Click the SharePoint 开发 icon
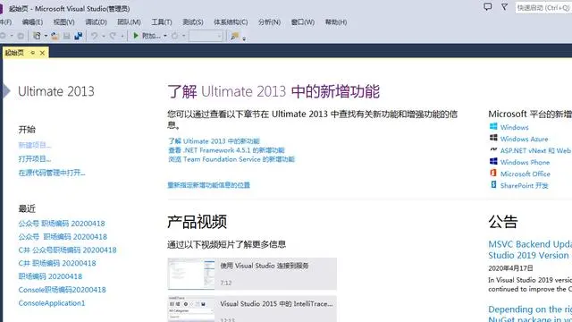Image resolution: width=572 pixels, height=322 pixels. pos(493,185)
